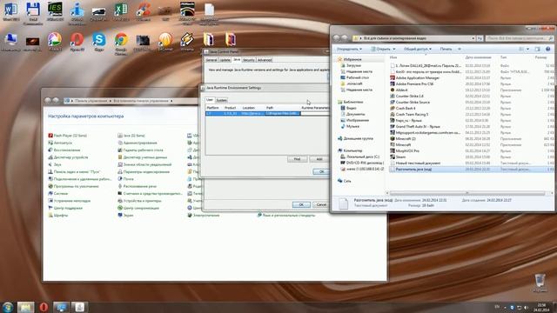Image resolution: width=557 pixels, height=313 pixels.
Task: Open the Control Panel taskbar button
Action: 61,307
